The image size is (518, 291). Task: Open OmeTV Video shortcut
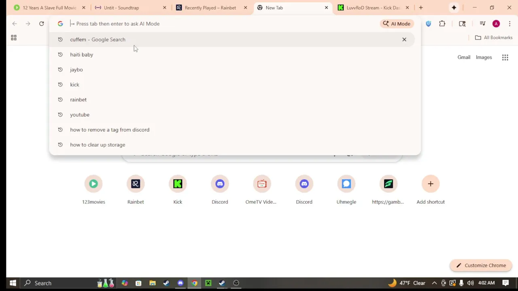click(262, 191)
